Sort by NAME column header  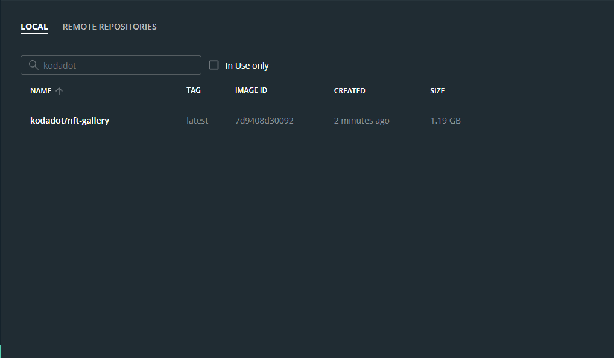(41, 91)
